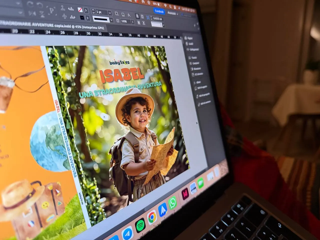Image resolution: width=320 pixels, height=240 pixels.
Task: Click the stroke weight stepper arrows
Action: point(93,11)
